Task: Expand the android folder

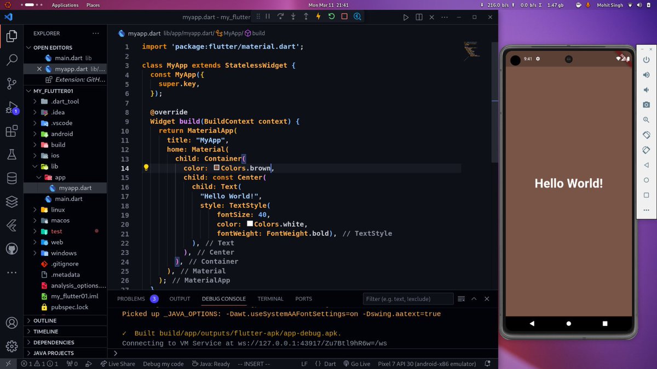Action: [66, 134]
